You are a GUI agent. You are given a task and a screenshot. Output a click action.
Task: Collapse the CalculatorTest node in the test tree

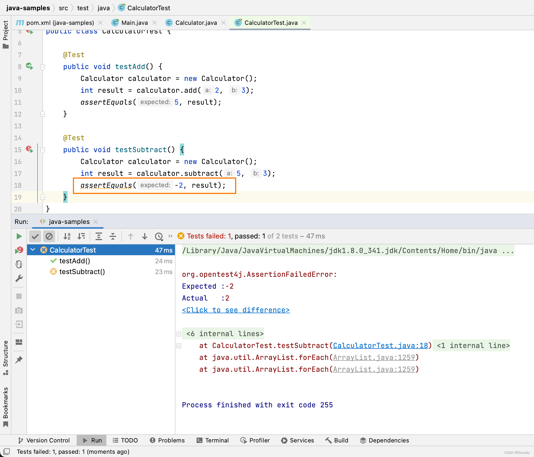coord(33,250)
